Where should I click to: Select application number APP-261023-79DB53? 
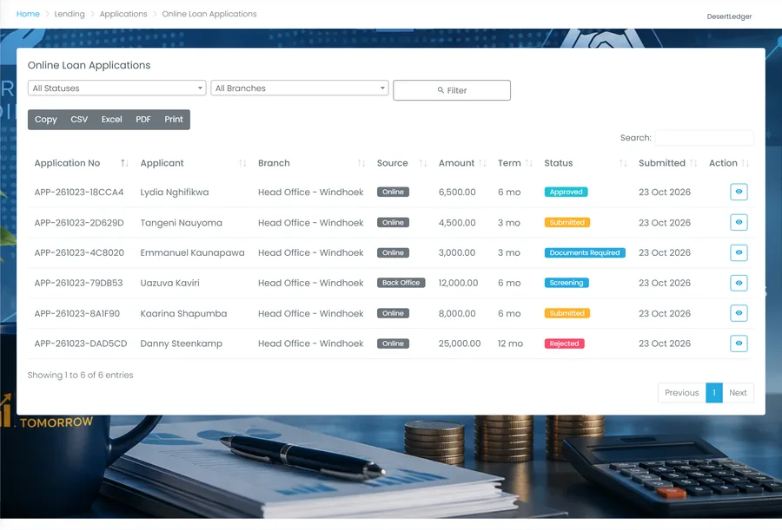[x=78, y=283]
